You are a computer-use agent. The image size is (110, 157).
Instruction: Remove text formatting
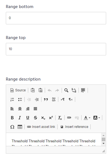60,118
